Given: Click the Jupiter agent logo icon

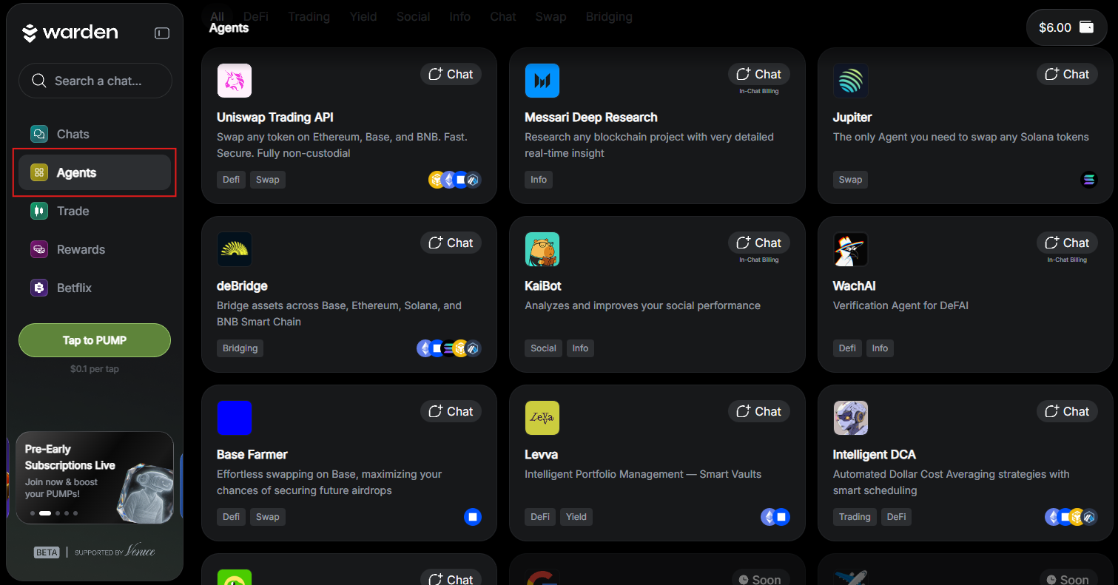Looking at the screenshot, I should (850, 81).
